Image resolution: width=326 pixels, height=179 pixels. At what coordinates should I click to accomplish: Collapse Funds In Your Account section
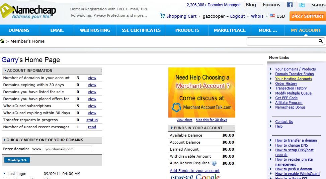tap(171, 128)
